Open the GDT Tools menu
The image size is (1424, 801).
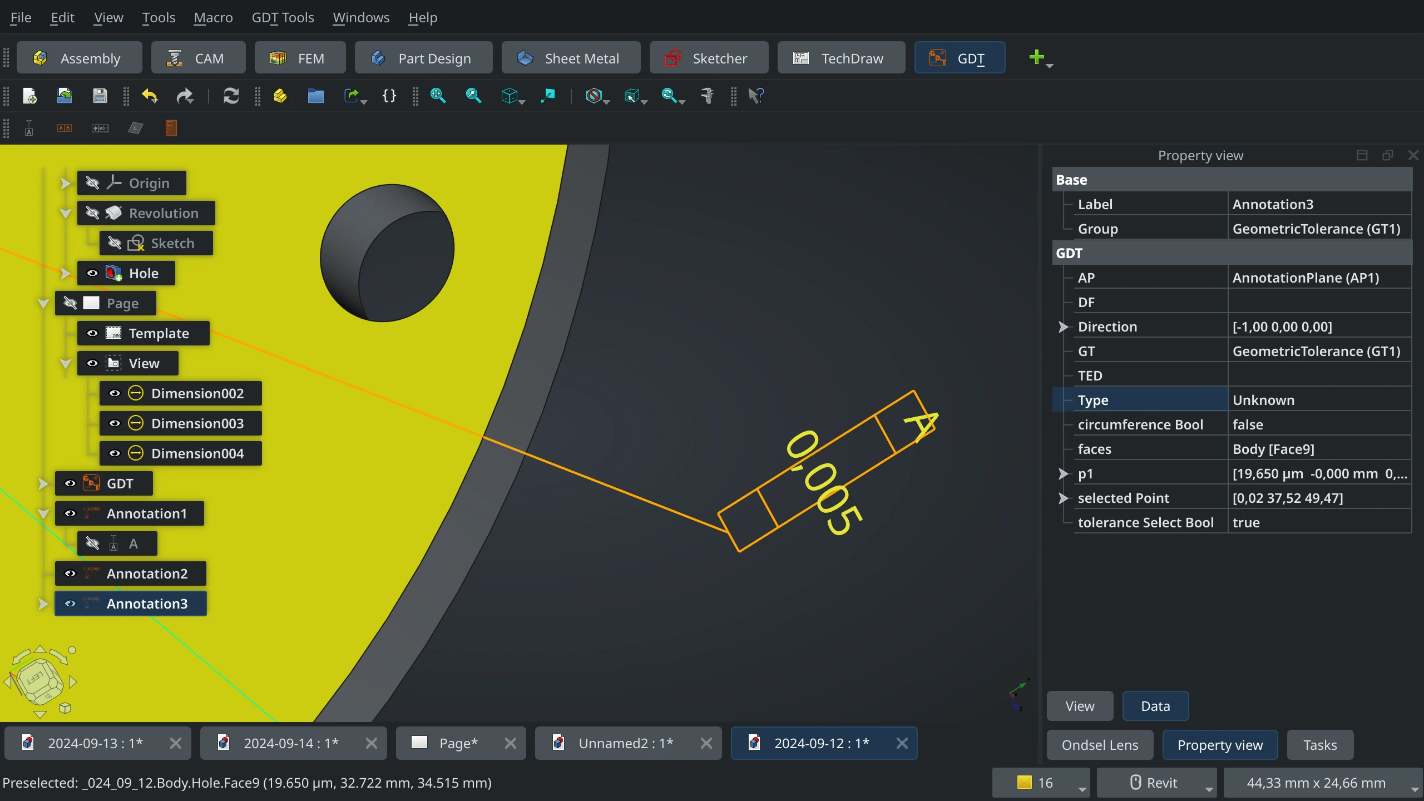(x=283, y=17)
